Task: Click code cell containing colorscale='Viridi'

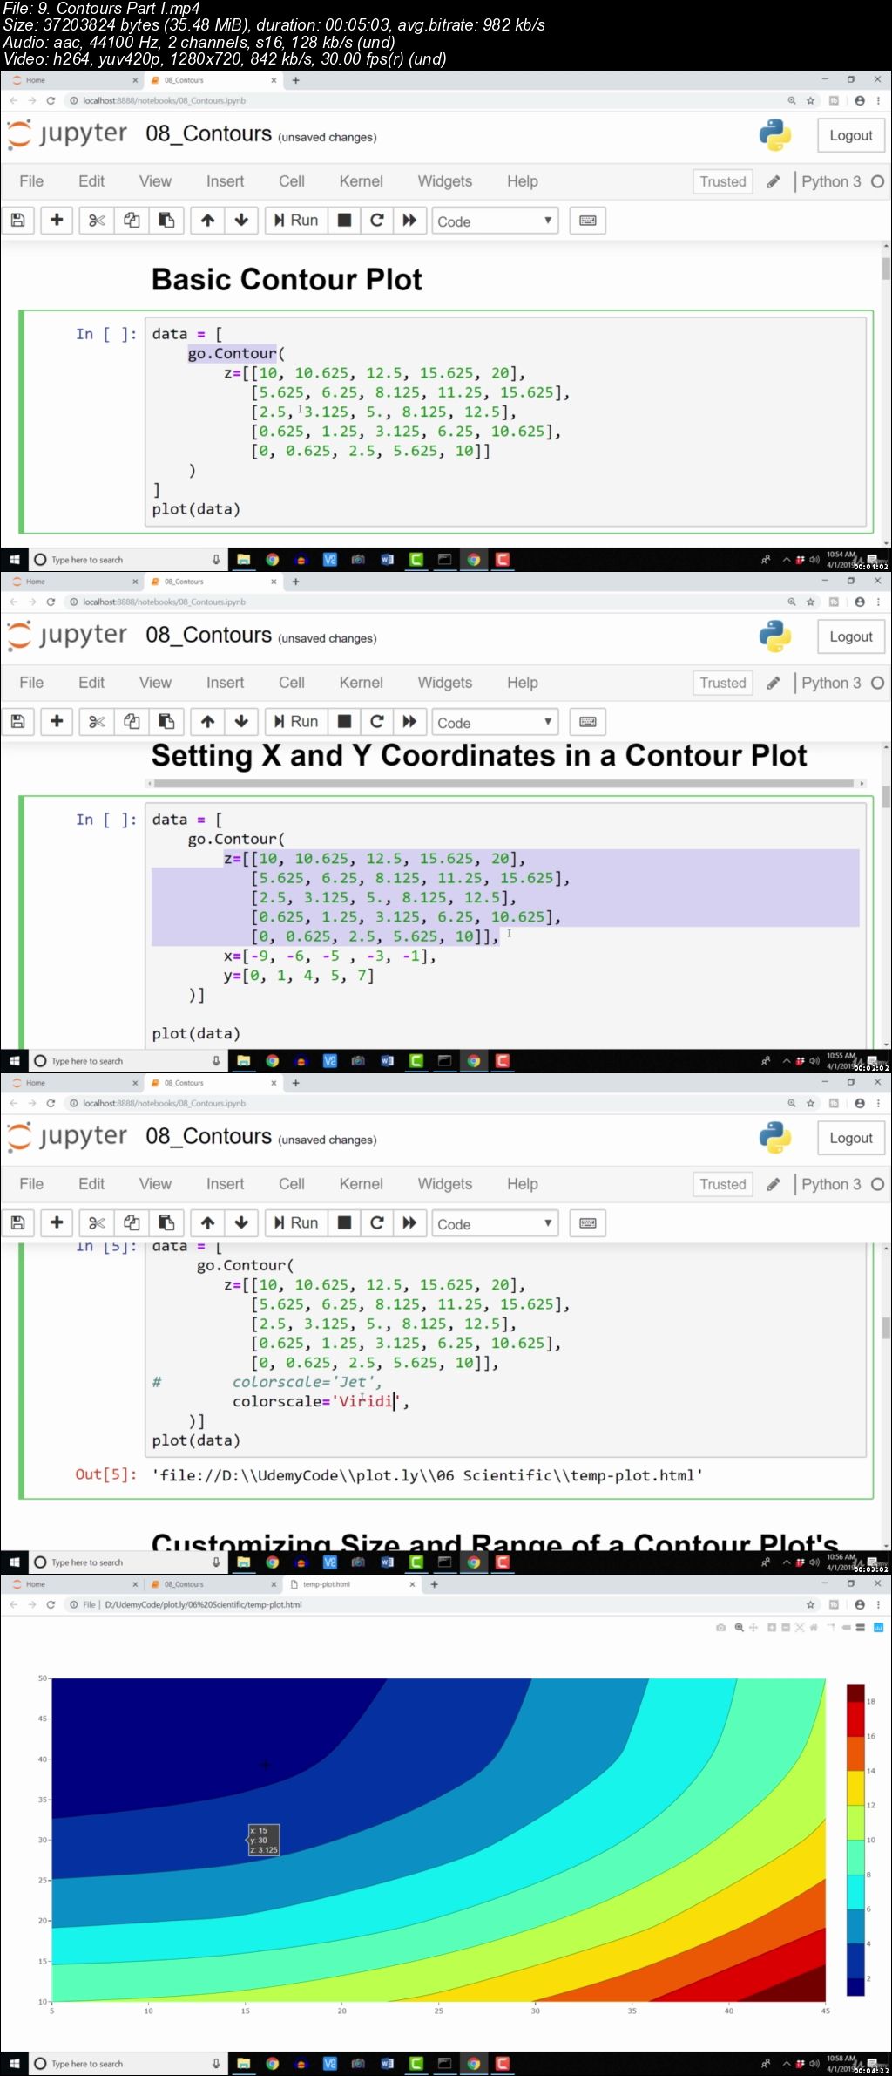Action: click(x=505, y=1351)
